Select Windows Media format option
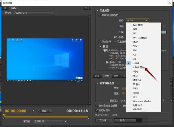Image resolution: width=174 pixels, height=127 pixels. (x=142, y=101)
